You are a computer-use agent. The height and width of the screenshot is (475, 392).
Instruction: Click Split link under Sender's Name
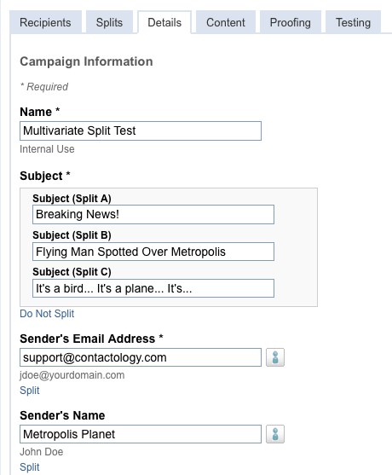[30, 467]
